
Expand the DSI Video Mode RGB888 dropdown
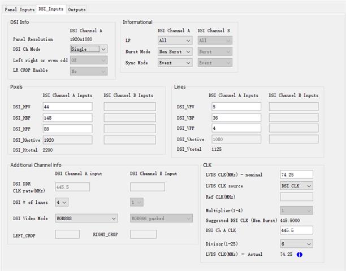(86, 218)
